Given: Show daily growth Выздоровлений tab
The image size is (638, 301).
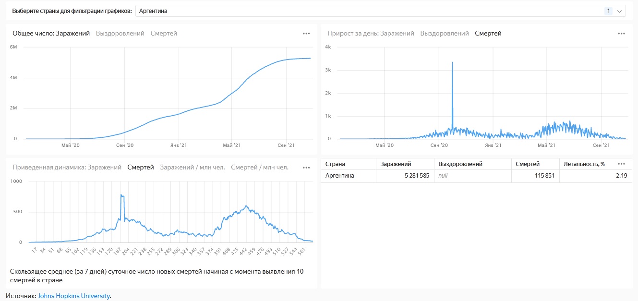Looking at the screenshot, I should point(445,34).
